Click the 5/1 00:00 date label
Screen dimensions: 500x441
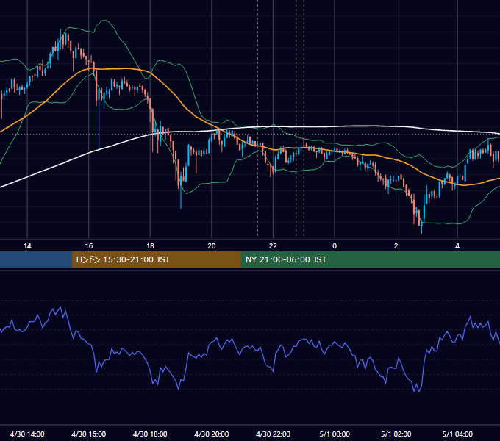(335, 434)
